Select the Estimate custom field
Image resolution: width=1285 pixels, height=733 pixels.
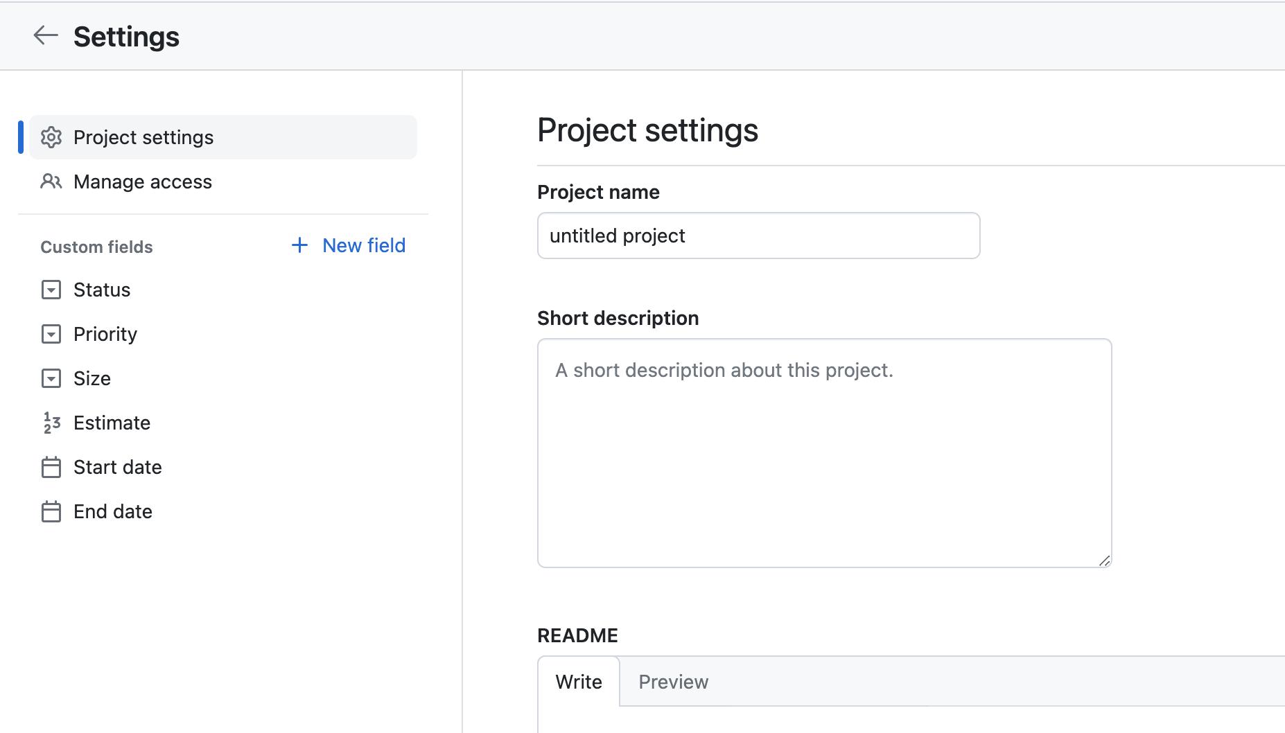pyautogui.click(x=112, y=423)
